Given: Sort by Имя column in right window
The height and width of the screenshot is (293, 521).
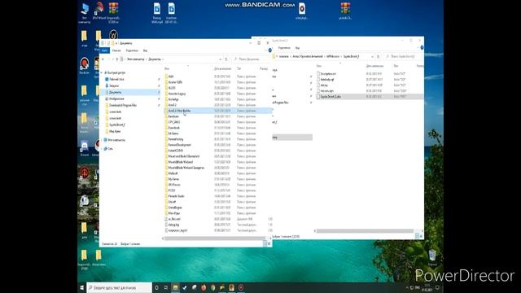Looking at the screenshot, I should click(x=319, y=66).
